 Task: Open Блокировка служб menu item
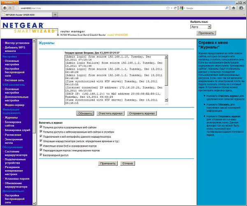pos(17,130)
